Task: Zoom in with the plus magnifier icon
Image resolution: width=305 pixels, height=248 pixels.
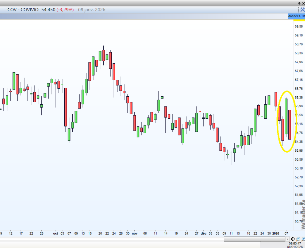Action: pyautogui.click(x=303, y=239)
